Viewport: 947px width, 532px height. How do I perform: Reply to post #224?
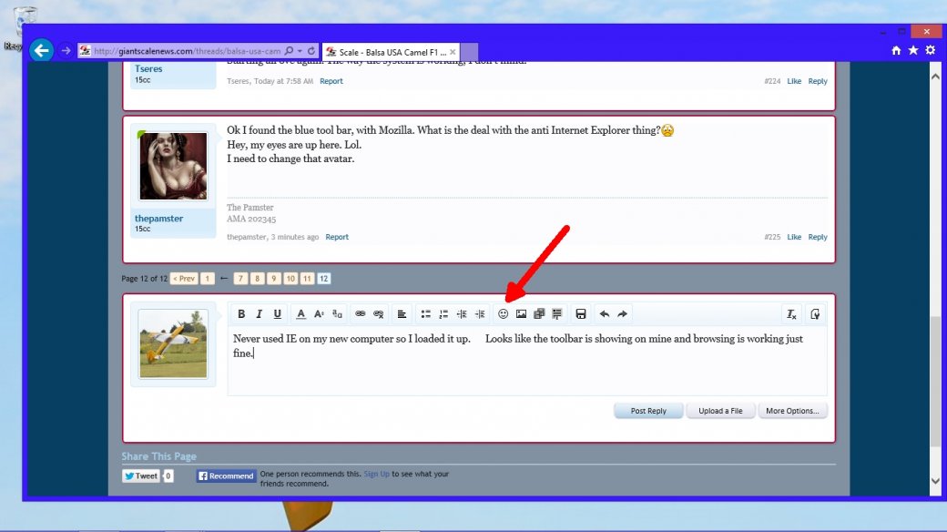click(818, 81)
